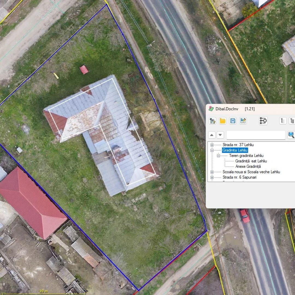The image size is (295, 295).
Task: Collapse the Gradinita Lehliu node
Action: pos(212,150)
